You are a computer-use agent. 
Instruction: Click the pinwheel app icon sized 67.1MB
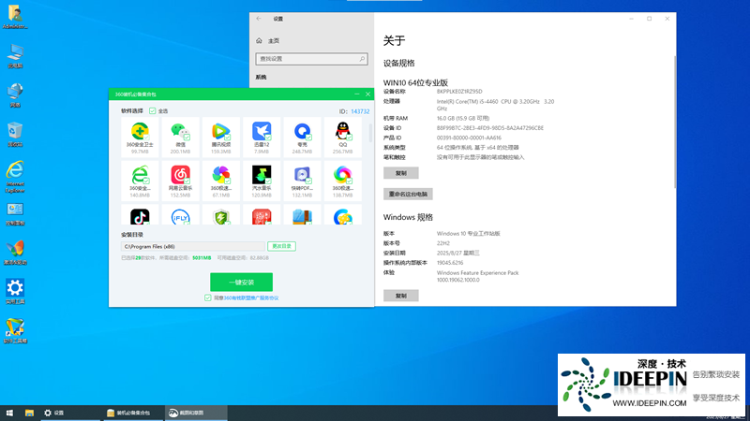tap(220, 175)
